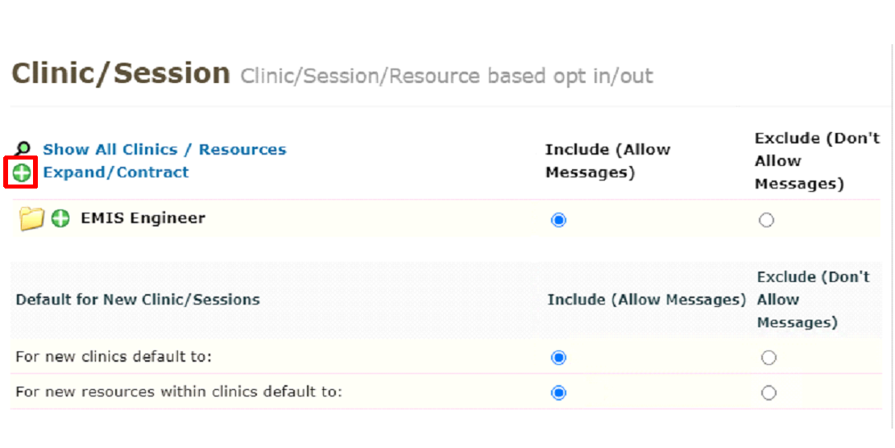Open the Show All Clinics / Resources link
895x448 pixels.
pos(164,150)
